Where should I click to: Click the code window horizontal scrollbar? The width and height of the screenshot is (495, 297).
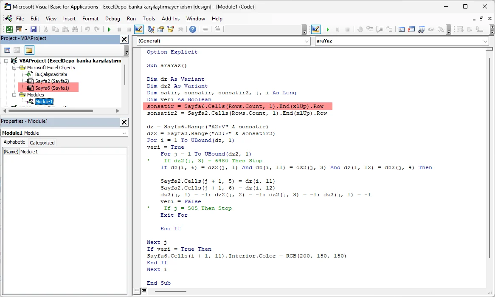pos(171,291)
